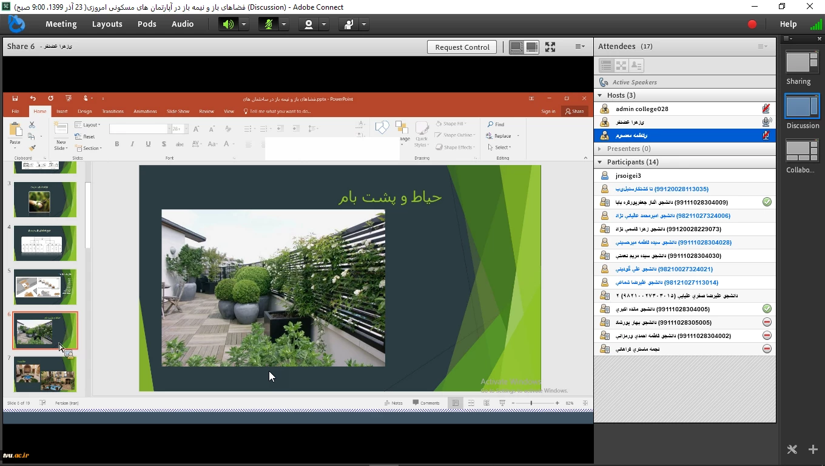Click the Help menu
Image resolution: width=825 pixels, height=466 pixels.
coord(788,24)
